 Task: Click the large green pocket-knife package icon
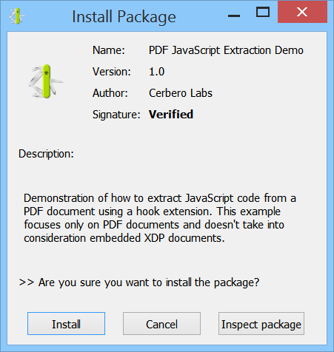click(x=46, y=81)
